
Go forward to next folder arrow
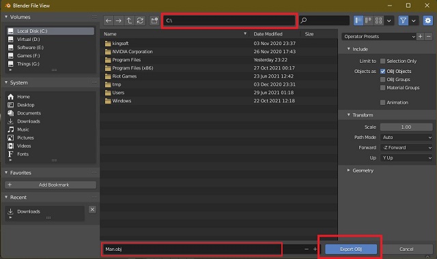pyautogui.click(x=119, y=20)
